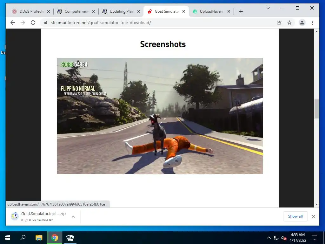Open a new tab with plus button
Image resolution: width=325 pixels, height=244 pixels.
(x=241, y=11)
